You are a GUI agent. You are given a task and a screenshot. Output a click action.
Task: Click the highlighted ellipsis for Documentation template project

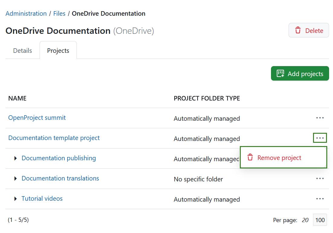(320, 138)
